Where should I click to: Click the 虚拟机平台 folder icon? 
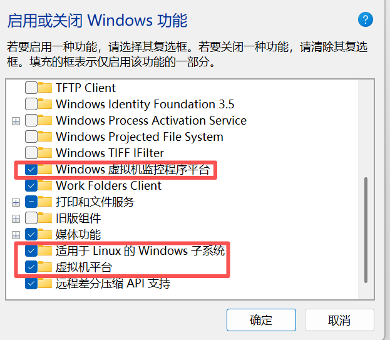[x=45, y=267]
